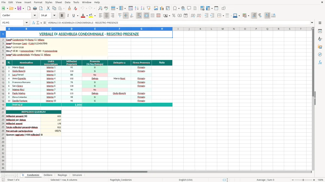Click the formula input line
Viewport: 325px width, 182px height.
pyautogui.click(x=178, y=23)
